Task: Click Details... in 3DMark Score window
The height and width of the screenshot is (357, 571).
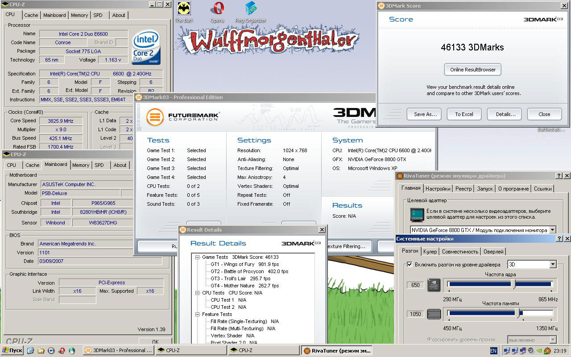Action: [x=505, y=114]
